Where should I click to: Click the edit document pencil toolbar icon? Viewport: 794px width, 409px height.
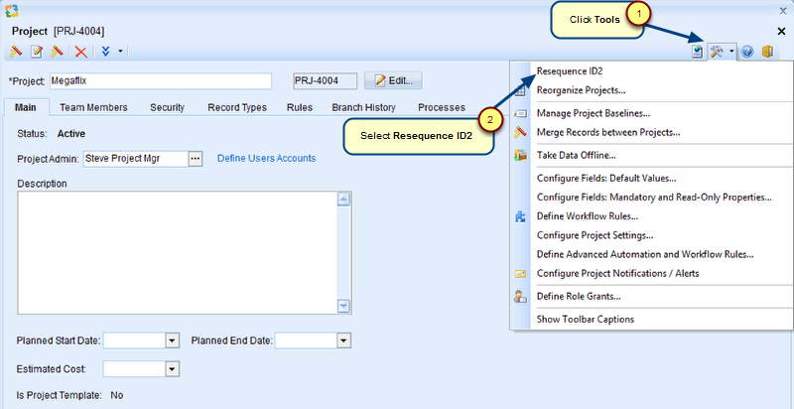coord(37,52)
